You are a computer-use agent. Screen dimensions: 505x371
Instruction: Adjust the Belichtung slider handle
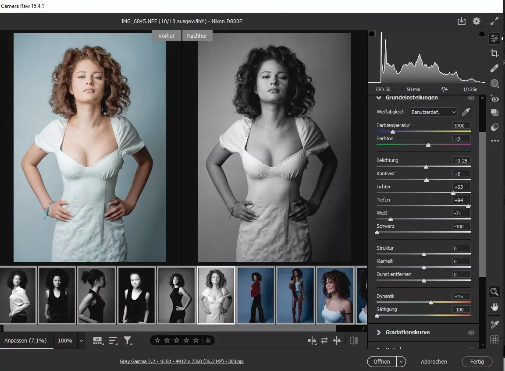point(426,167)
